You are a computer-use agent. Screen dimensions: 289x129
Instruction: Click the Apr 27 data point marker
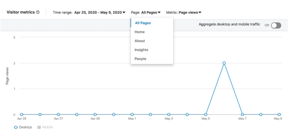click(x=58, y=115)
